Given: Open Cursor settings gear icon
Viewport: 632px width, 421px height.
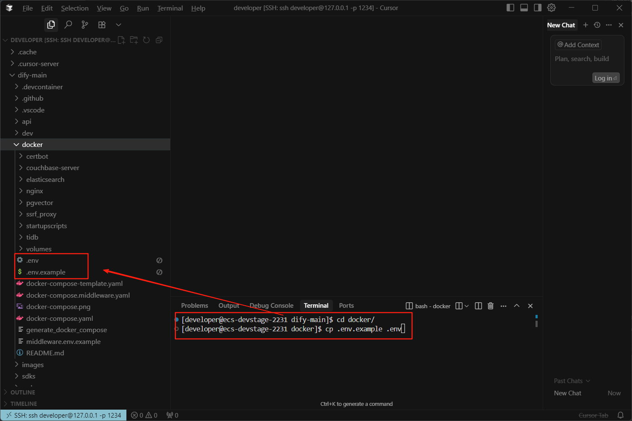Looking at the screenshot, I should [552, 8].
